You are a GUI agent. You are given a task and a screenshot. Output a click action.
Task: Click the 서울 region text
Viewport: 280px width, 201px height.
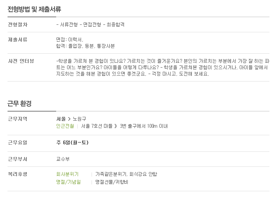click(61, 119)
